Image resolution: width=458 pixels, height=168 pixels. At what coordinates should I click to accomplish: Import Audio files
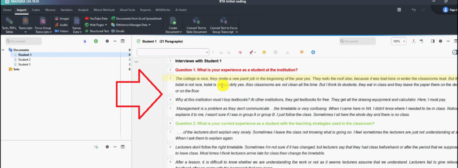tap(61, 25)
